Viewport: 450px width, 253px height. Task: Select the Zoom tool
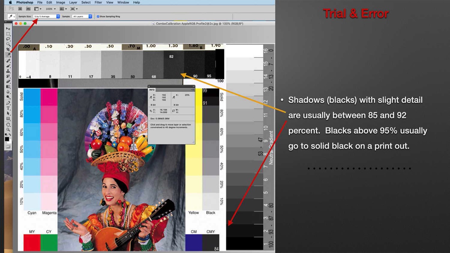pyautogui.click(x=8, y=130)
